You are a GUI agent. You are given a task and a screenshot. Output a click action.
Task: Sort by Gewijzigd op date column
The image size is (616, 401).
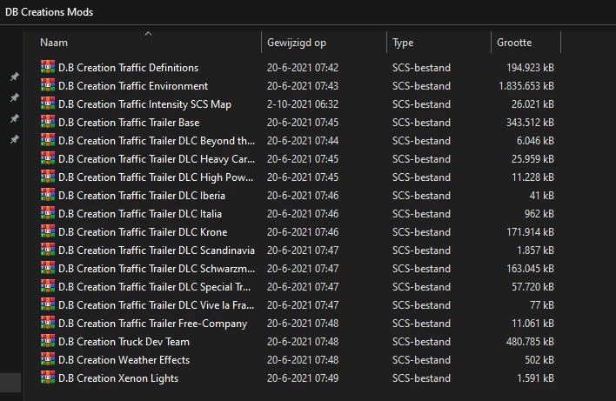(297, 43)
